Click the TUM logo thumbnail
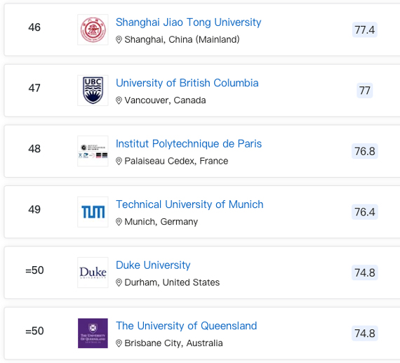The image size is (400, 363). click(93, 212)
